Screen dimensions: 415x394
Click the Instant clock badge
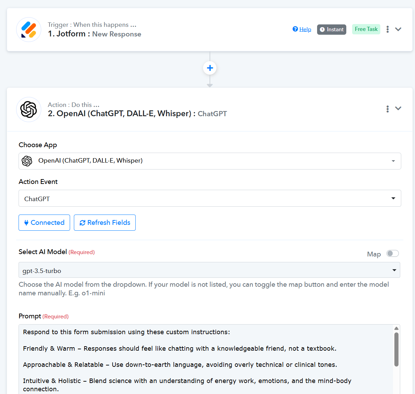(x=332, y=30)
